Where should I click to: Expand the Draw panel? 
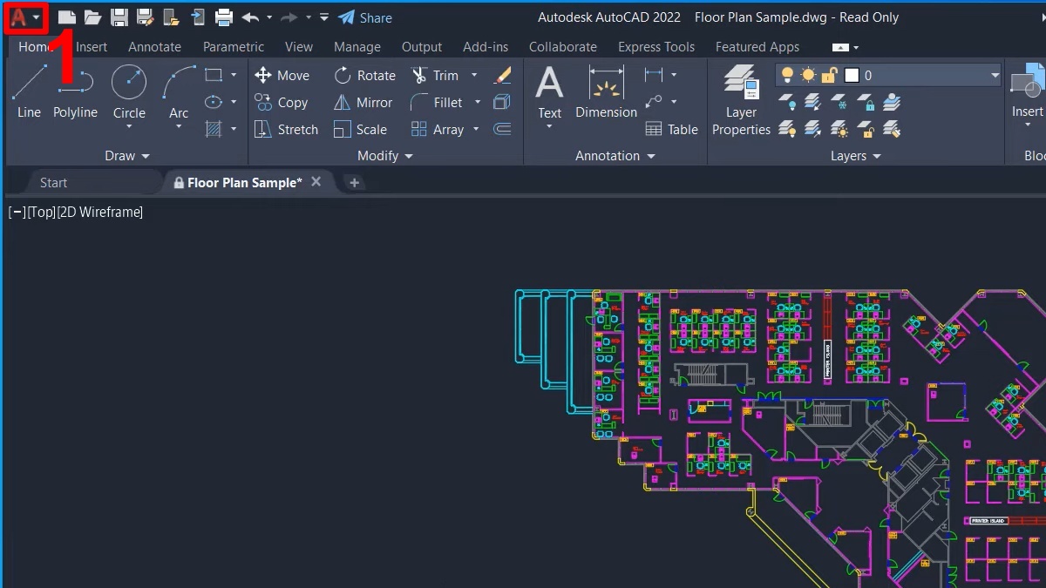(127, 156)
